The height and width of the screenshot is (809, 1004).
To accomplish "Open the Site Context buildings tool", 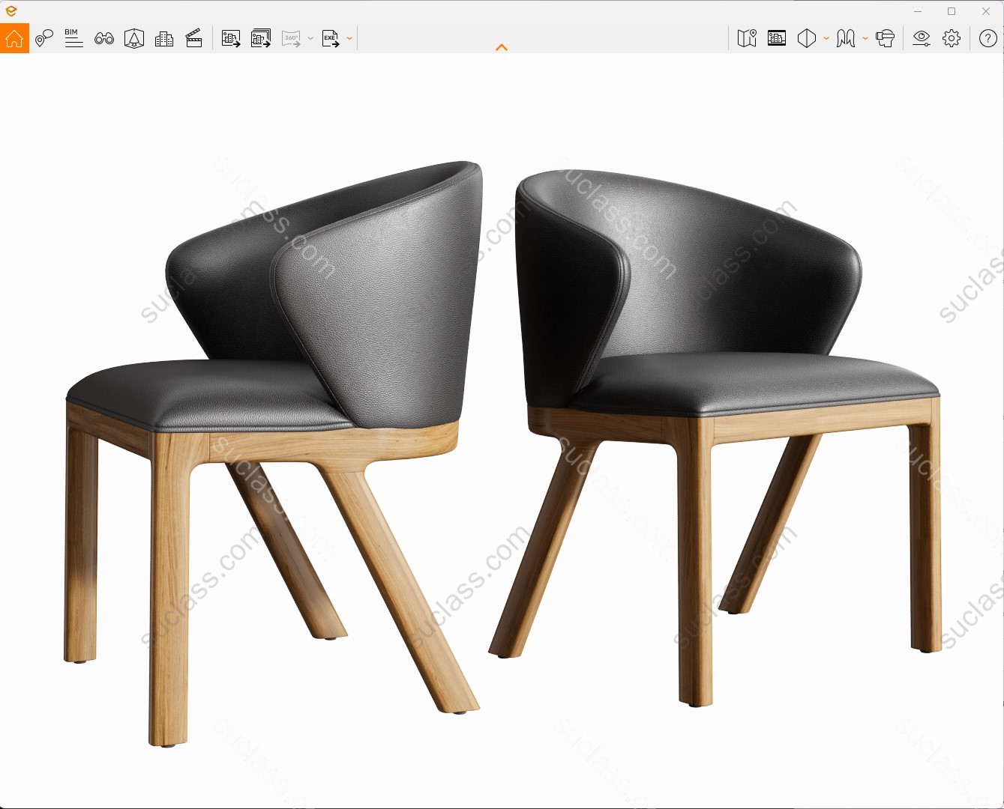I will point(164,38).
